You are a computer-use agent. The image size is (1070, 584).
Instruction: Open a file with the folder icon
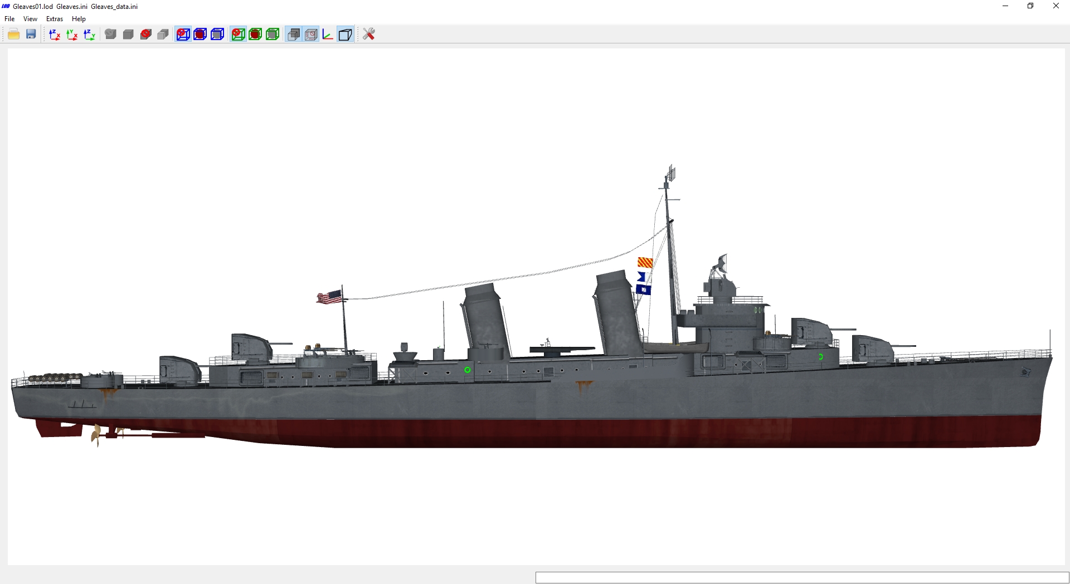(14, 35)
